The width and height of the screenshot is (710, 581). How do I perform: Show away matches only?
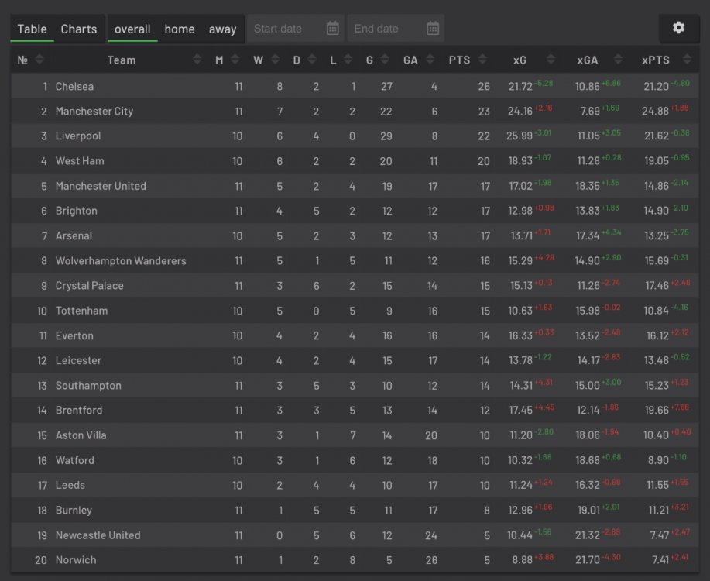[x=222, y=29]
